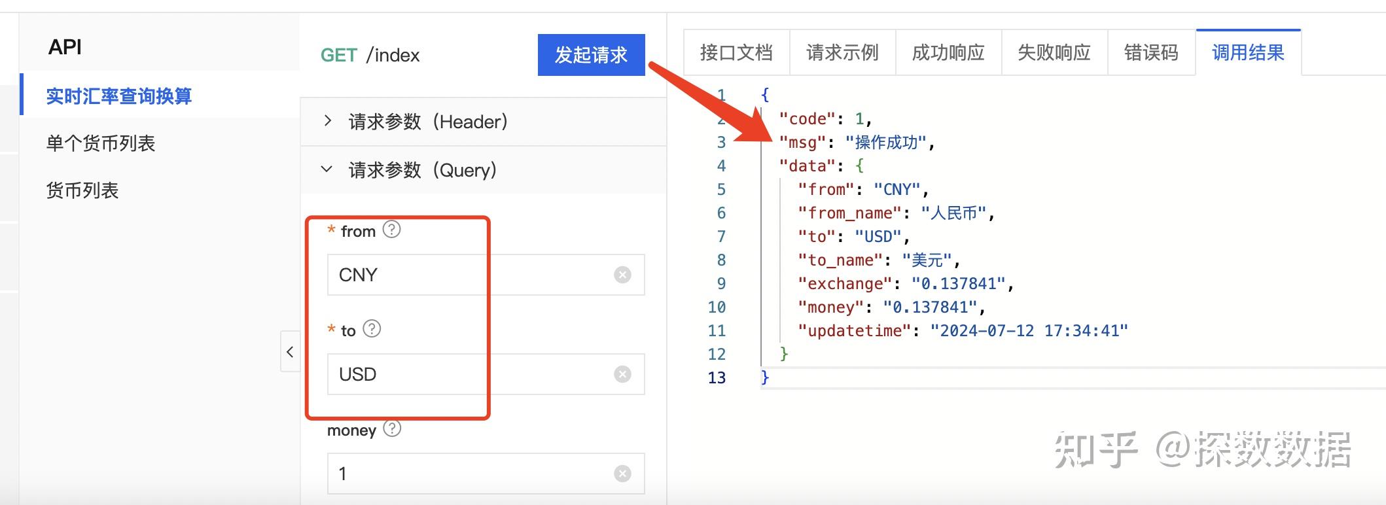Click inside the from input containing CNY

458,275
